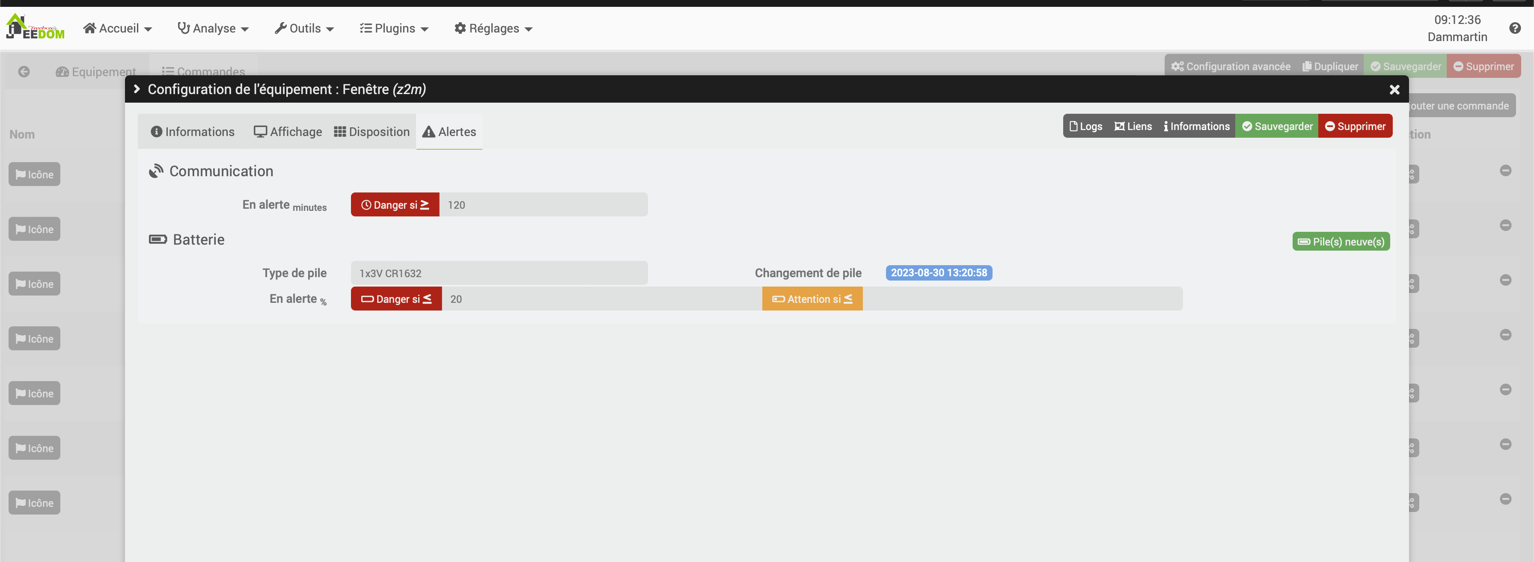Screen dimensions: 1534x562
Task: Switch to the Affichage tab
Action: pos(288,132)
